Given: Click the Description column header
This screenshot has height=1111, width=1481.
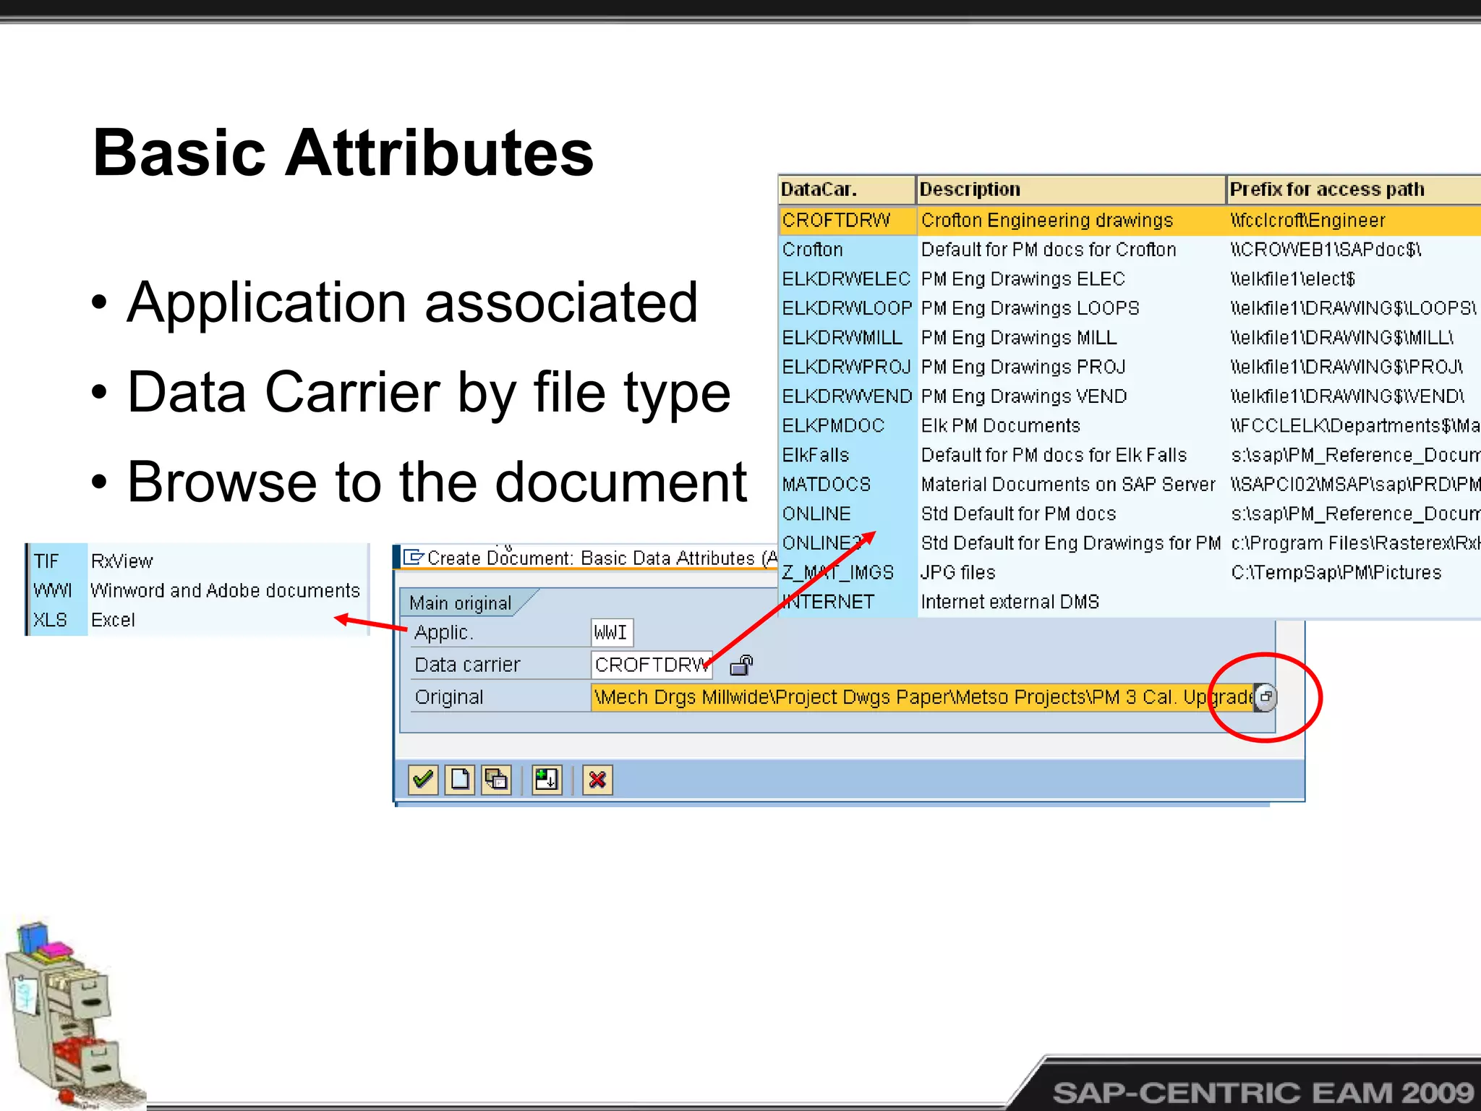Looking at the screenshot, I should [x=1071, y=190].
